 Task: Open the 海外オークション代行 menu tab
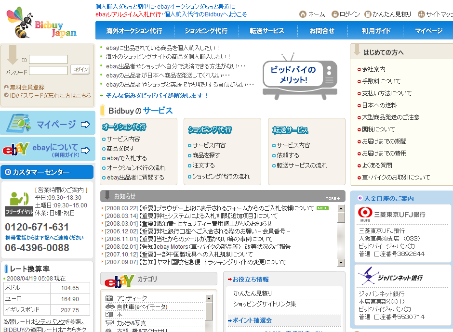134,31
